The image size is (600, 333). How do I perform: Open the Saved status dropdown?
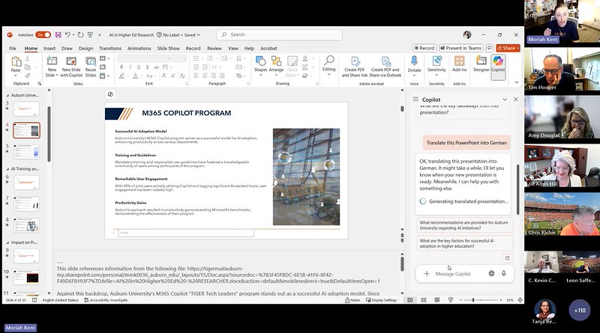(192, 34)
